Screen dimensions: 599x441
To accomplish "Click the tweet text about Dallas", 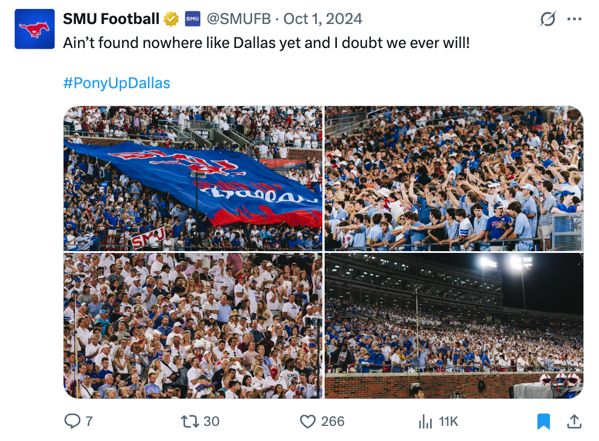I will 266,42.
